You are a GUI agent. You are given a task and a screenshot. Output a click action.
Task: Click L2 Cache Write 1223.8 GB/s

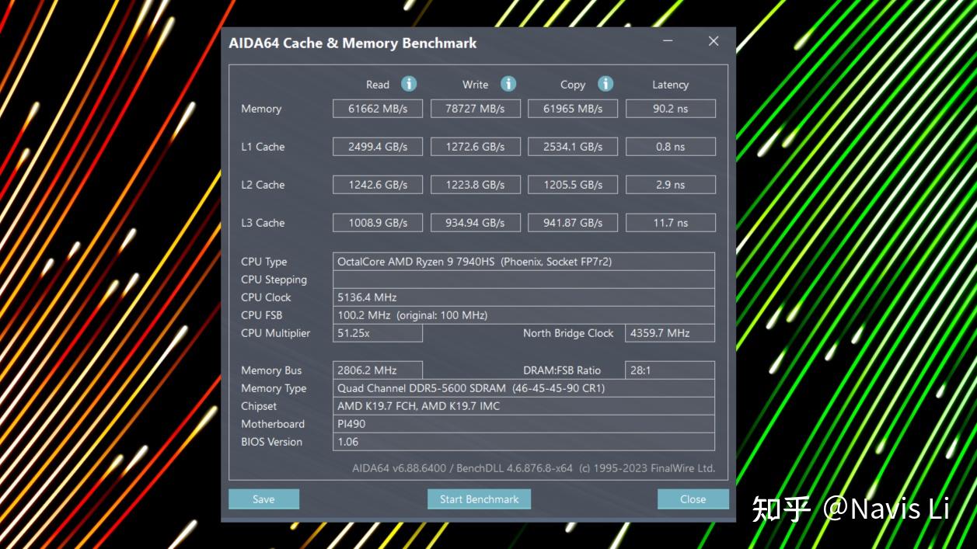pyautogui.click(x=476, y=185)
